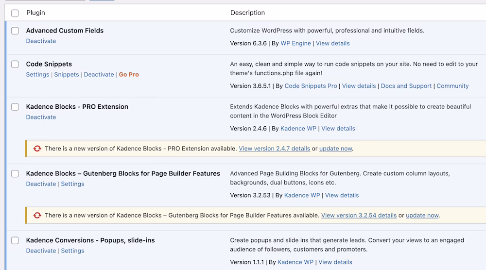View details for Kadence Blocks PRO Extension

click(x=338, y=129)
